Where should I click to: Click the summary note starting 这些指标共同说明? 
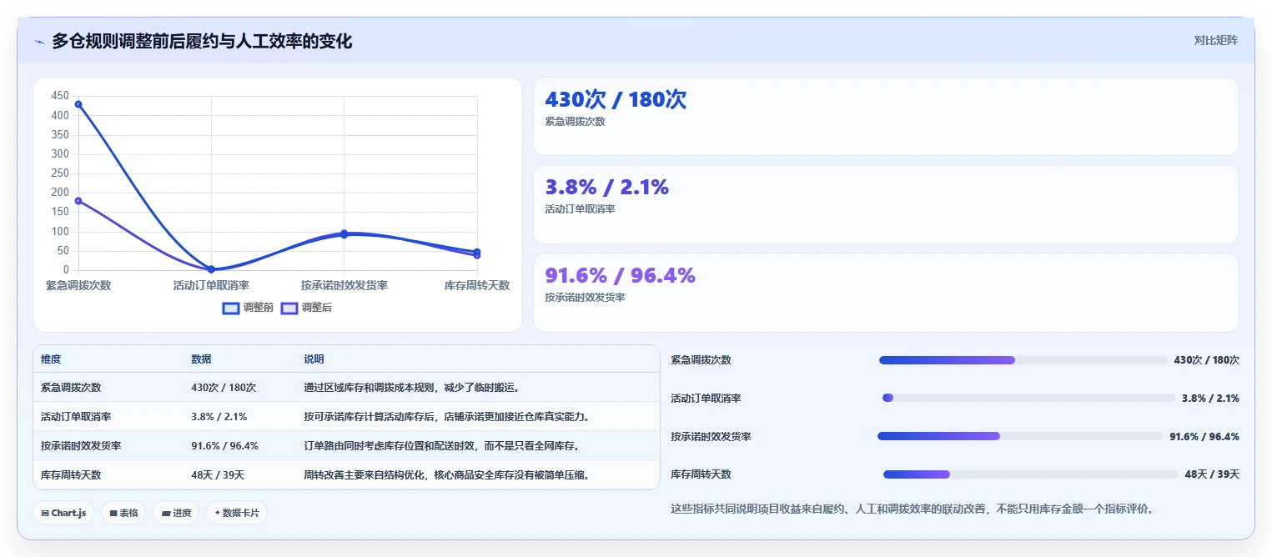tap(913, 509)
